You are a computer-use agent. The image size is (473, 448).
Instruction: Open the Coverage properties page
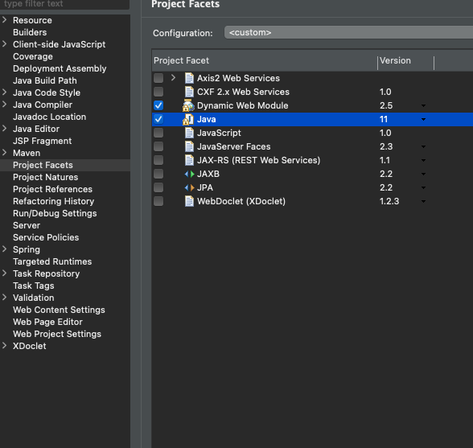click(x=33, y=56)
